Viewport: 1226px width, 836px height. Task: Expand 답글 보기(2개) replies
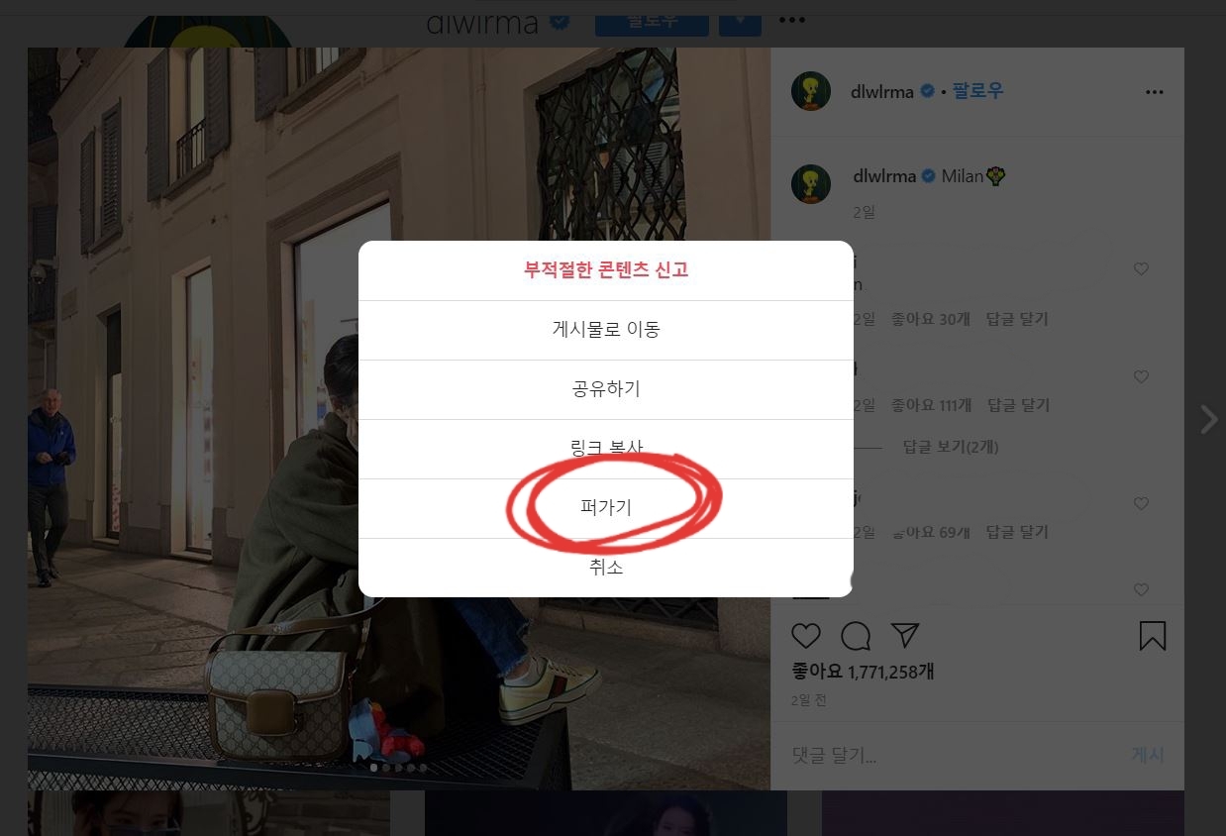pos(950,447)
